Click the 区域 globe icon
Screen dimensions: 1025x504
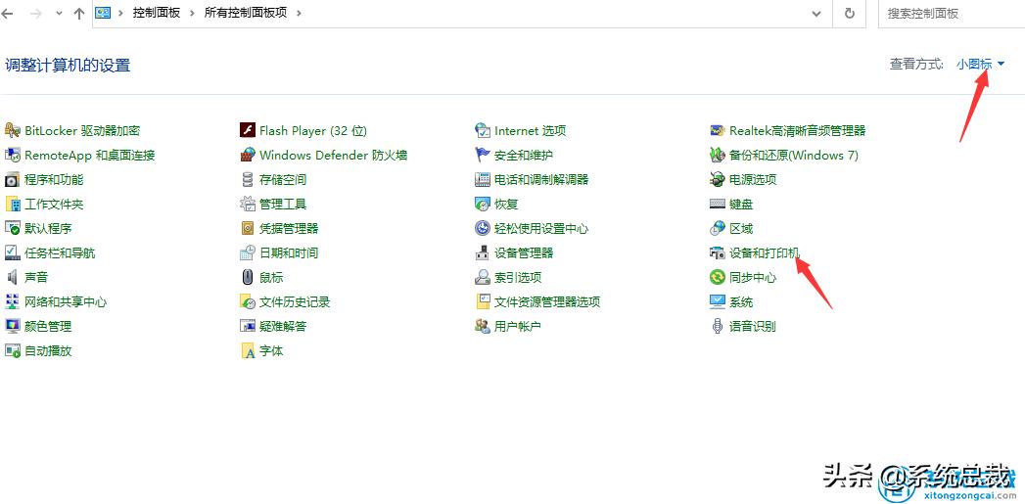pos(717,228)
